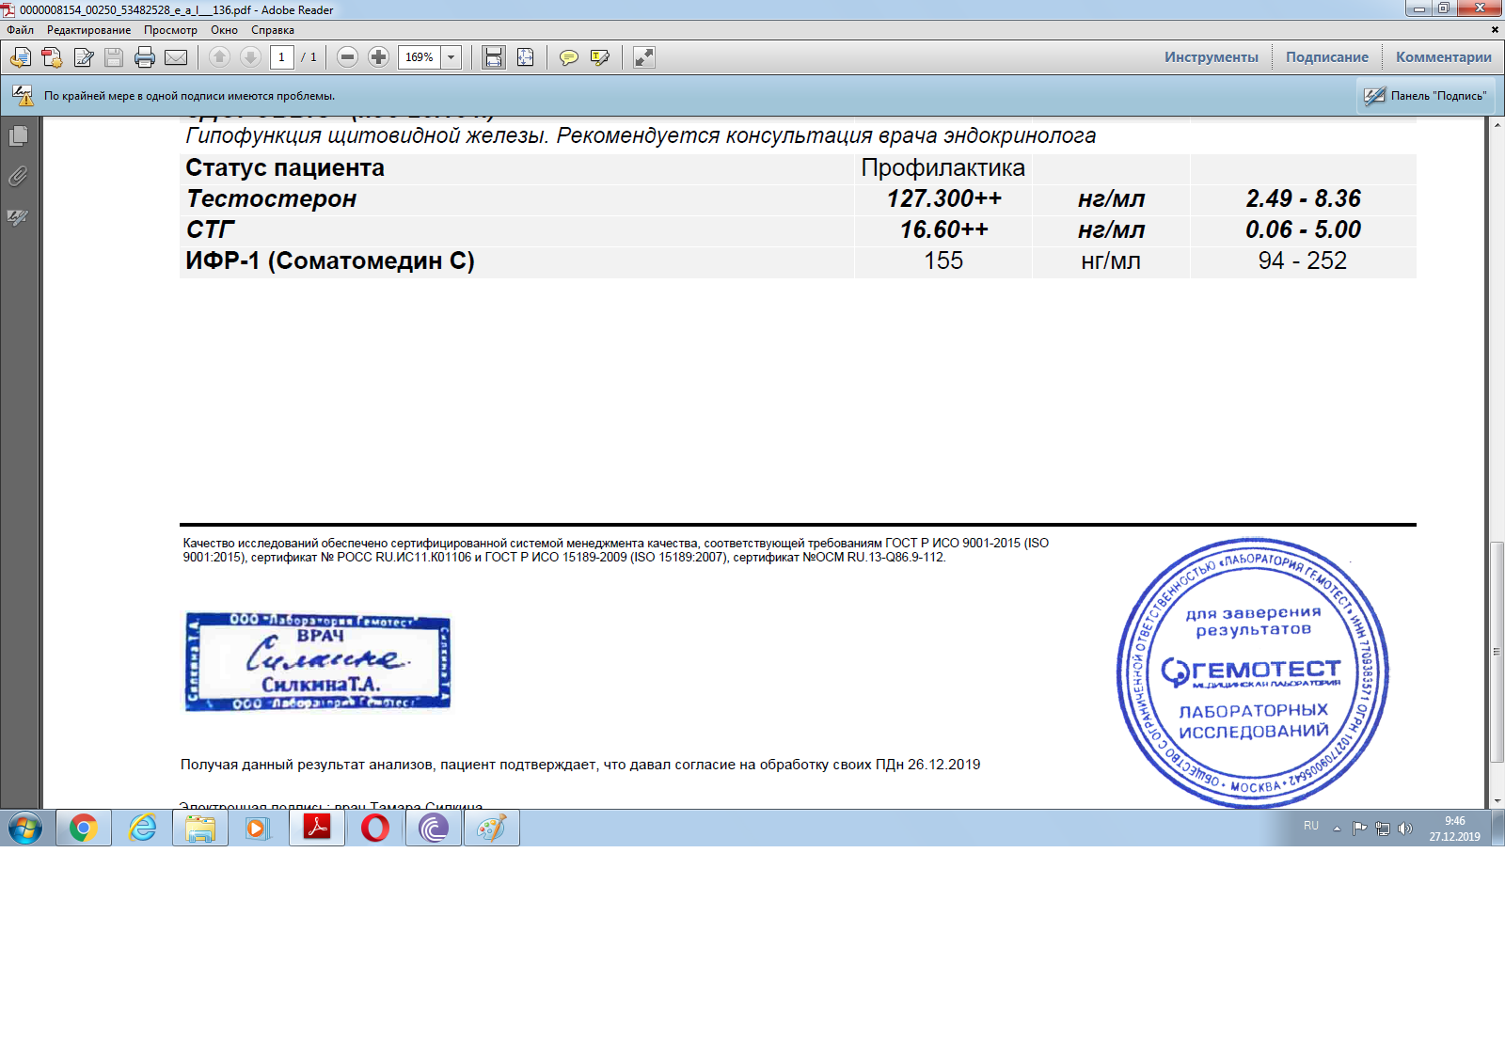Screen dimensions: 1505x1058
Task: Click the Print file icon
Action: click(x=145, y=57)
